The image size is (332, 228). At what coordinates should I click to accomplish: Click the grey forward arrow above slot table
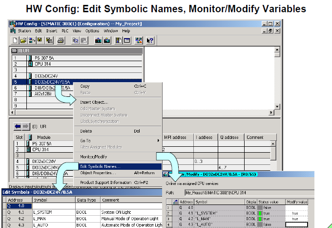coord(25,127)
